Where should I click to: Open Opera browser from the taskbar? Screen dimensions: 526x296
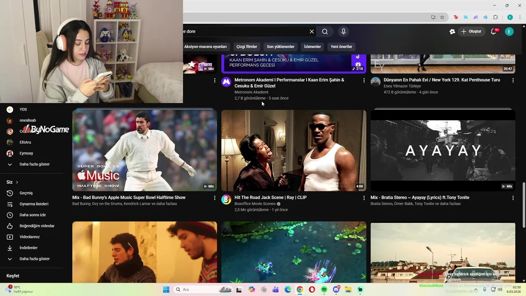pos(312,289)
